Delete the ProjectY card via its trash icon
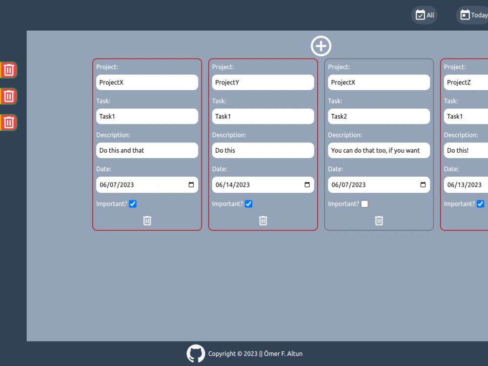Screen dimensions: 488x366 tap(263, 221)
